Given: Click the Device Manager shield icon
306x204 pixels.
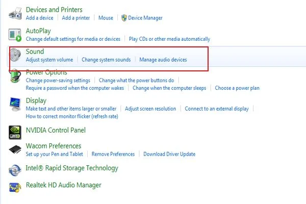Looking at the screenshot, I should point(123,18).
